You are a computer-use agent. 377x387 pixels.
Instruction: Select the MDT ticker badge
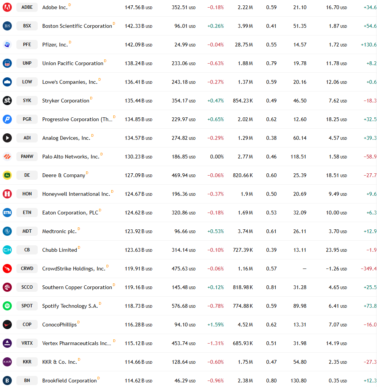tap(27, 231)
